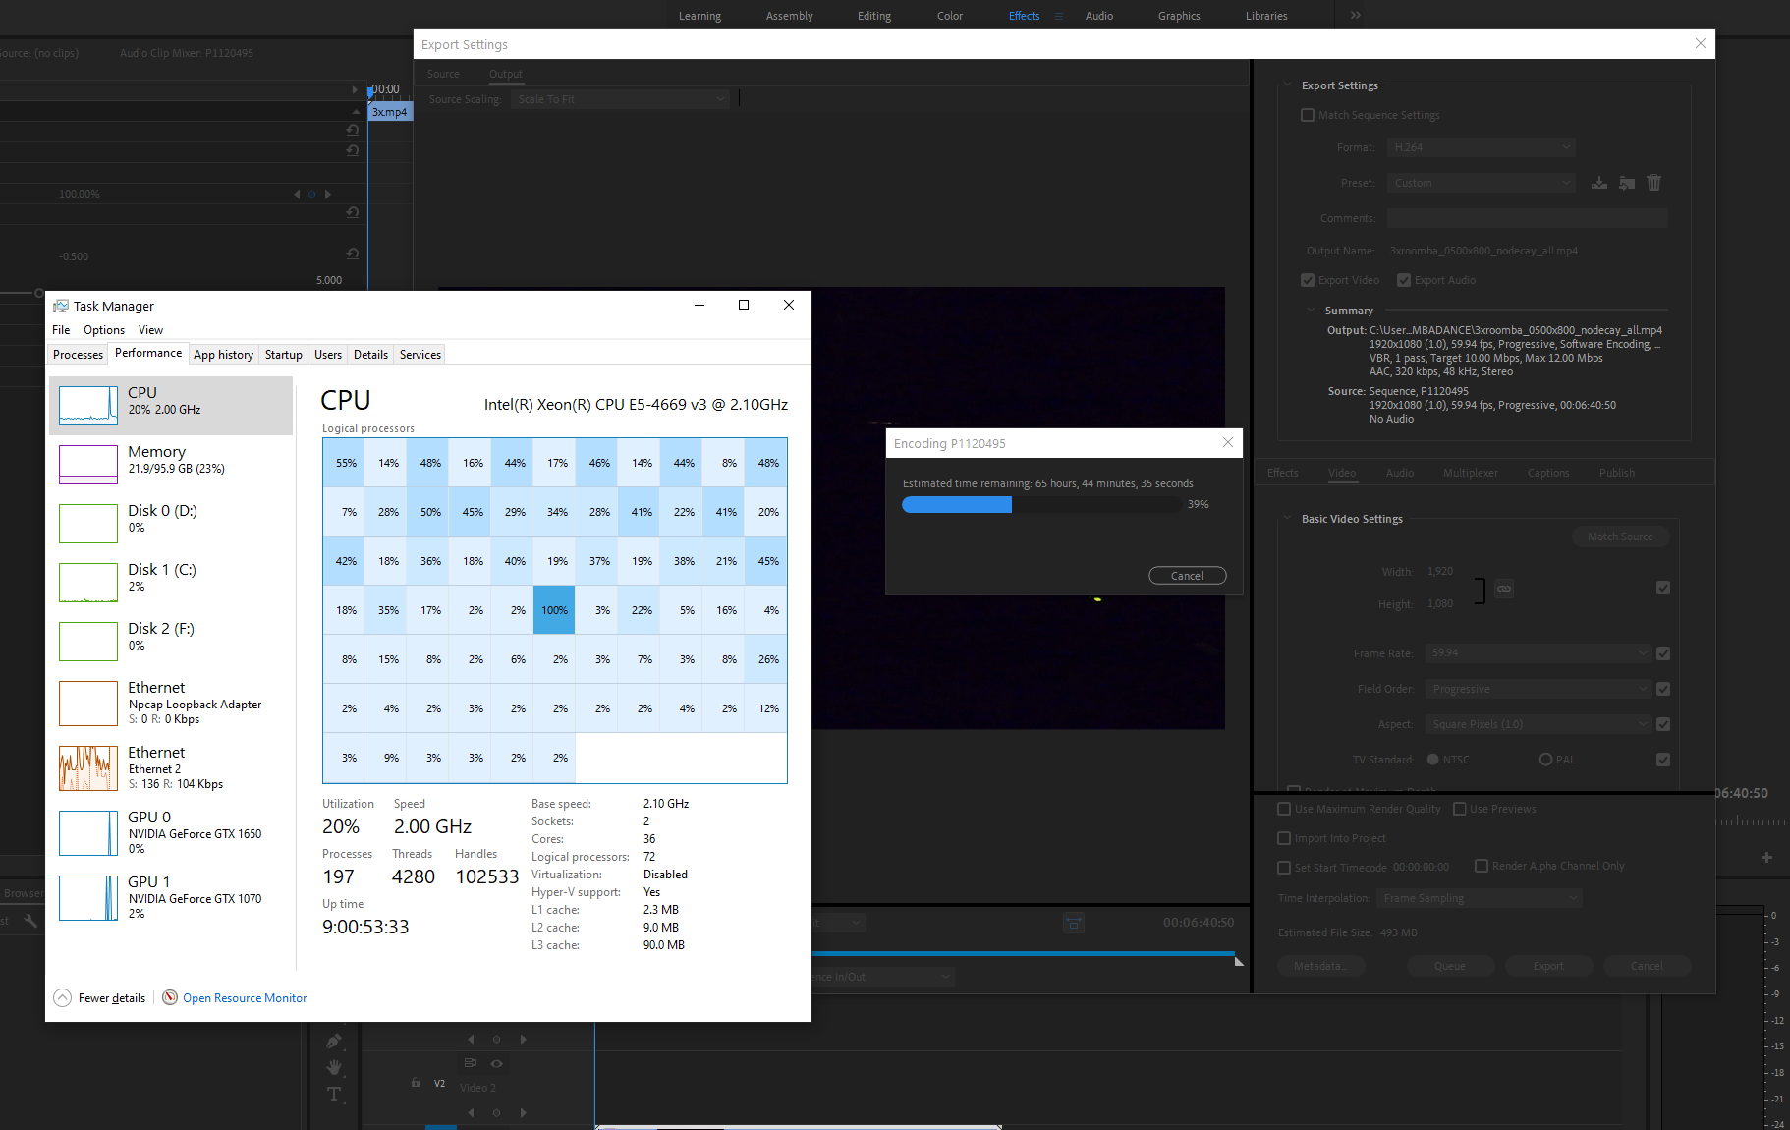Enable the Use Previews checkbox
Screen dimensions: 1790x1130
tap(1460, 809)
